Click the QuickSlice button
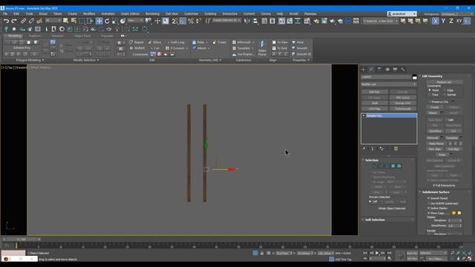The height and width of the screenshot is (267, 475). pyautogui.click(x=435, y=131)
